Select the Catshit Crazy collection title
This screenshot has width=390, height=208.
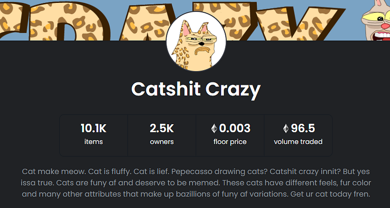(195, 90)
